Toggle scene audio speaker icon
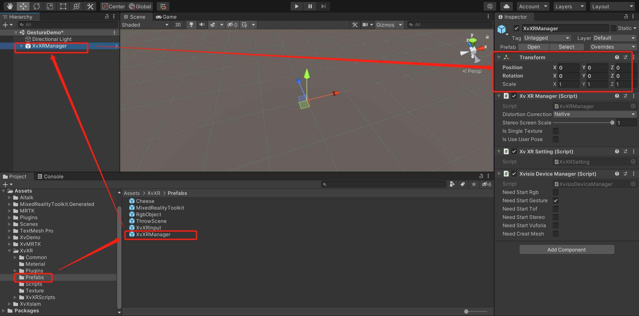Image resolution: width=639 pixels, height=316 pixels. (x=202, y=25)
